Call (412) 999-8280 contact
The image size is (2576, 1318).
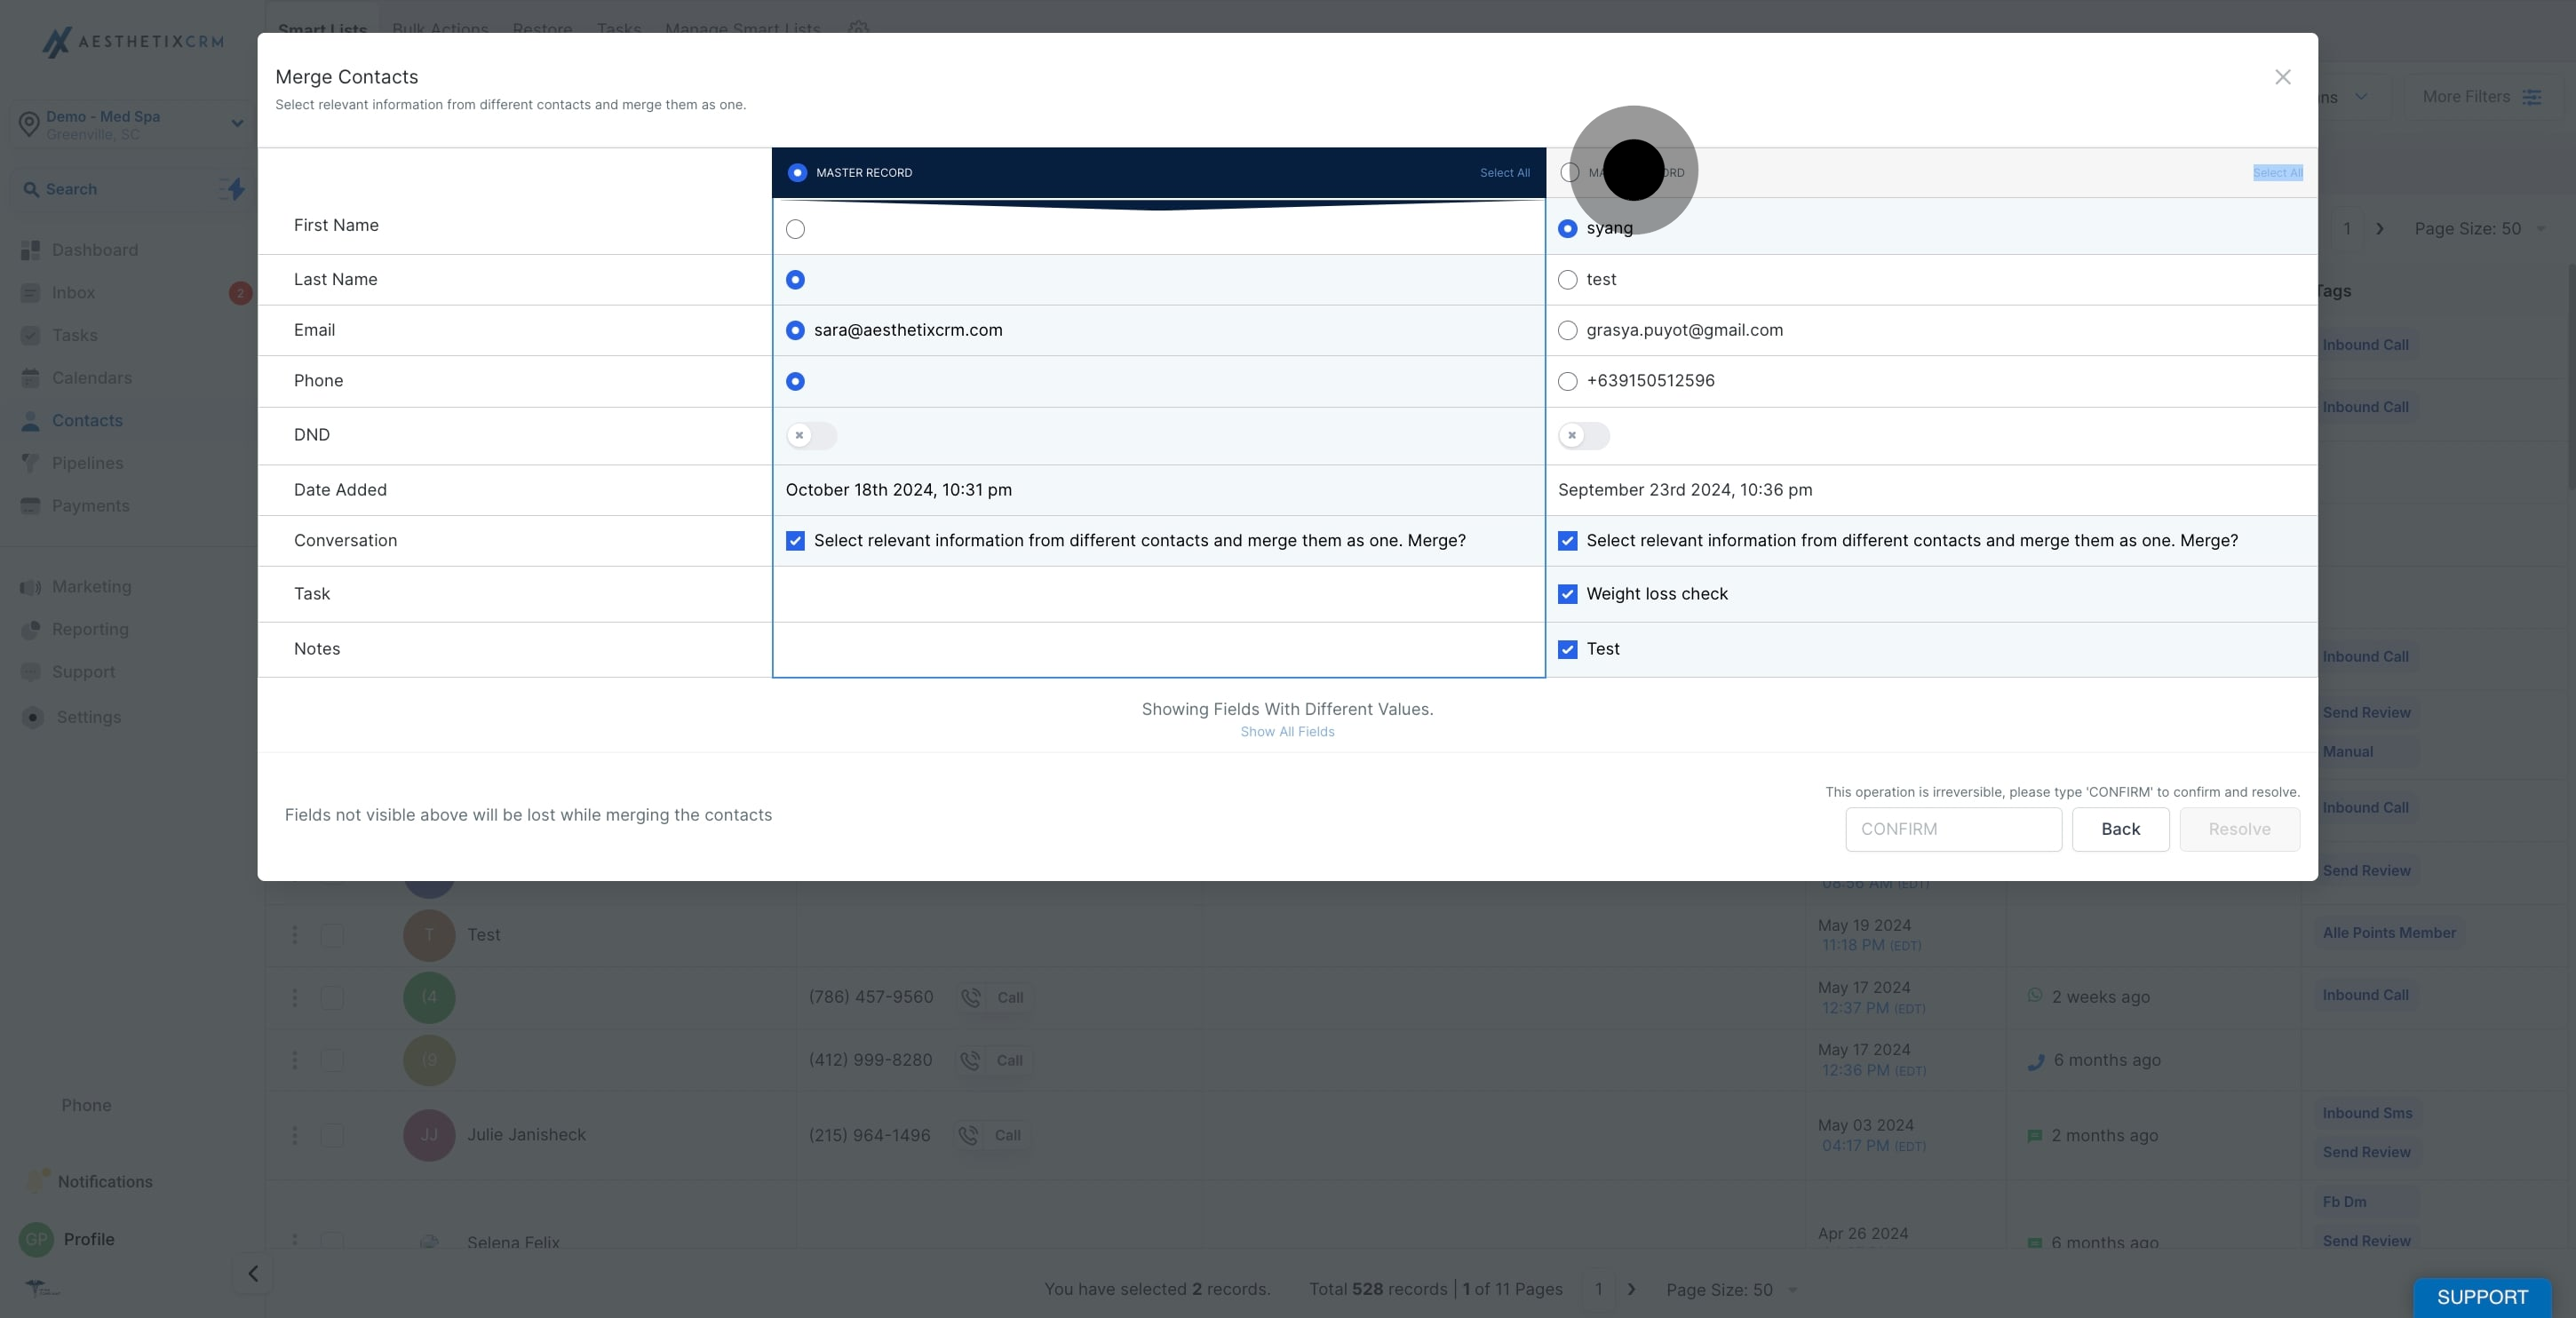tap(993, 1061)
